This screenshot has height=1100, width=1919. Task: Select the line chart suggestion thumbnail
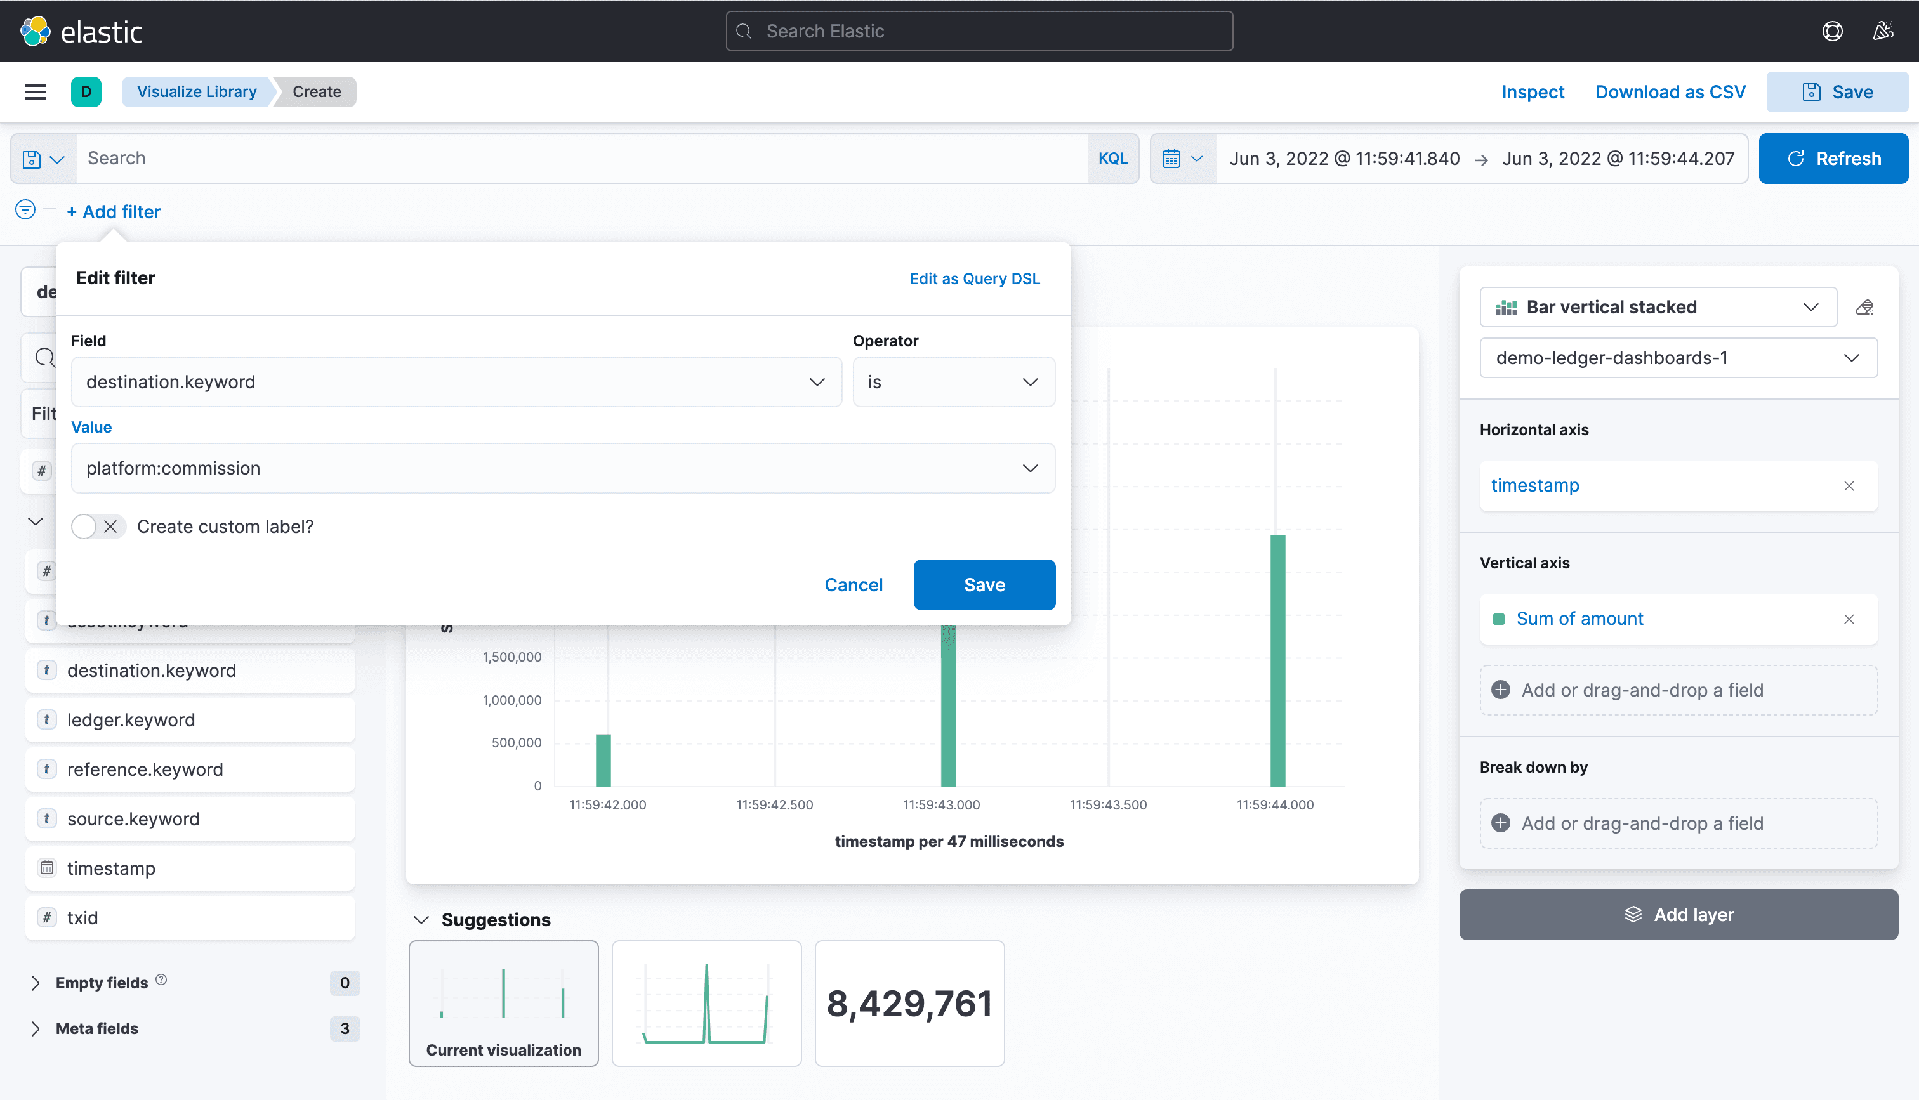click(706, 1002)
